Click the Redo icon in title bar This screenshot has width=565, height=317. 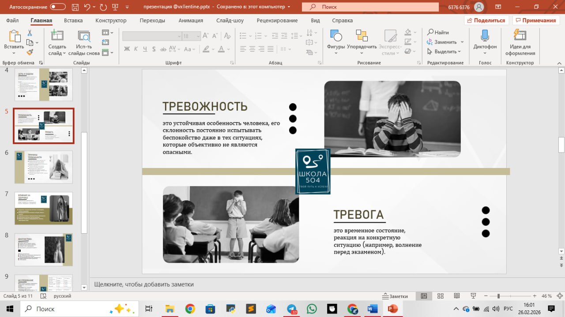pos(103,7)
